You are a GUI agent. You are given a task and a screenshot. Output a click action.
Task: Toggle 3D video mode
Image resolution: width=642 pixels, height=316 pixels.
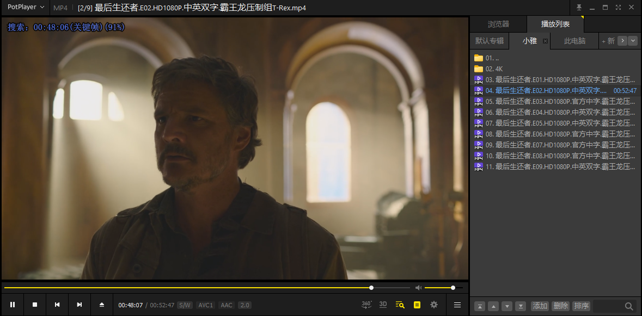(383, 304)
